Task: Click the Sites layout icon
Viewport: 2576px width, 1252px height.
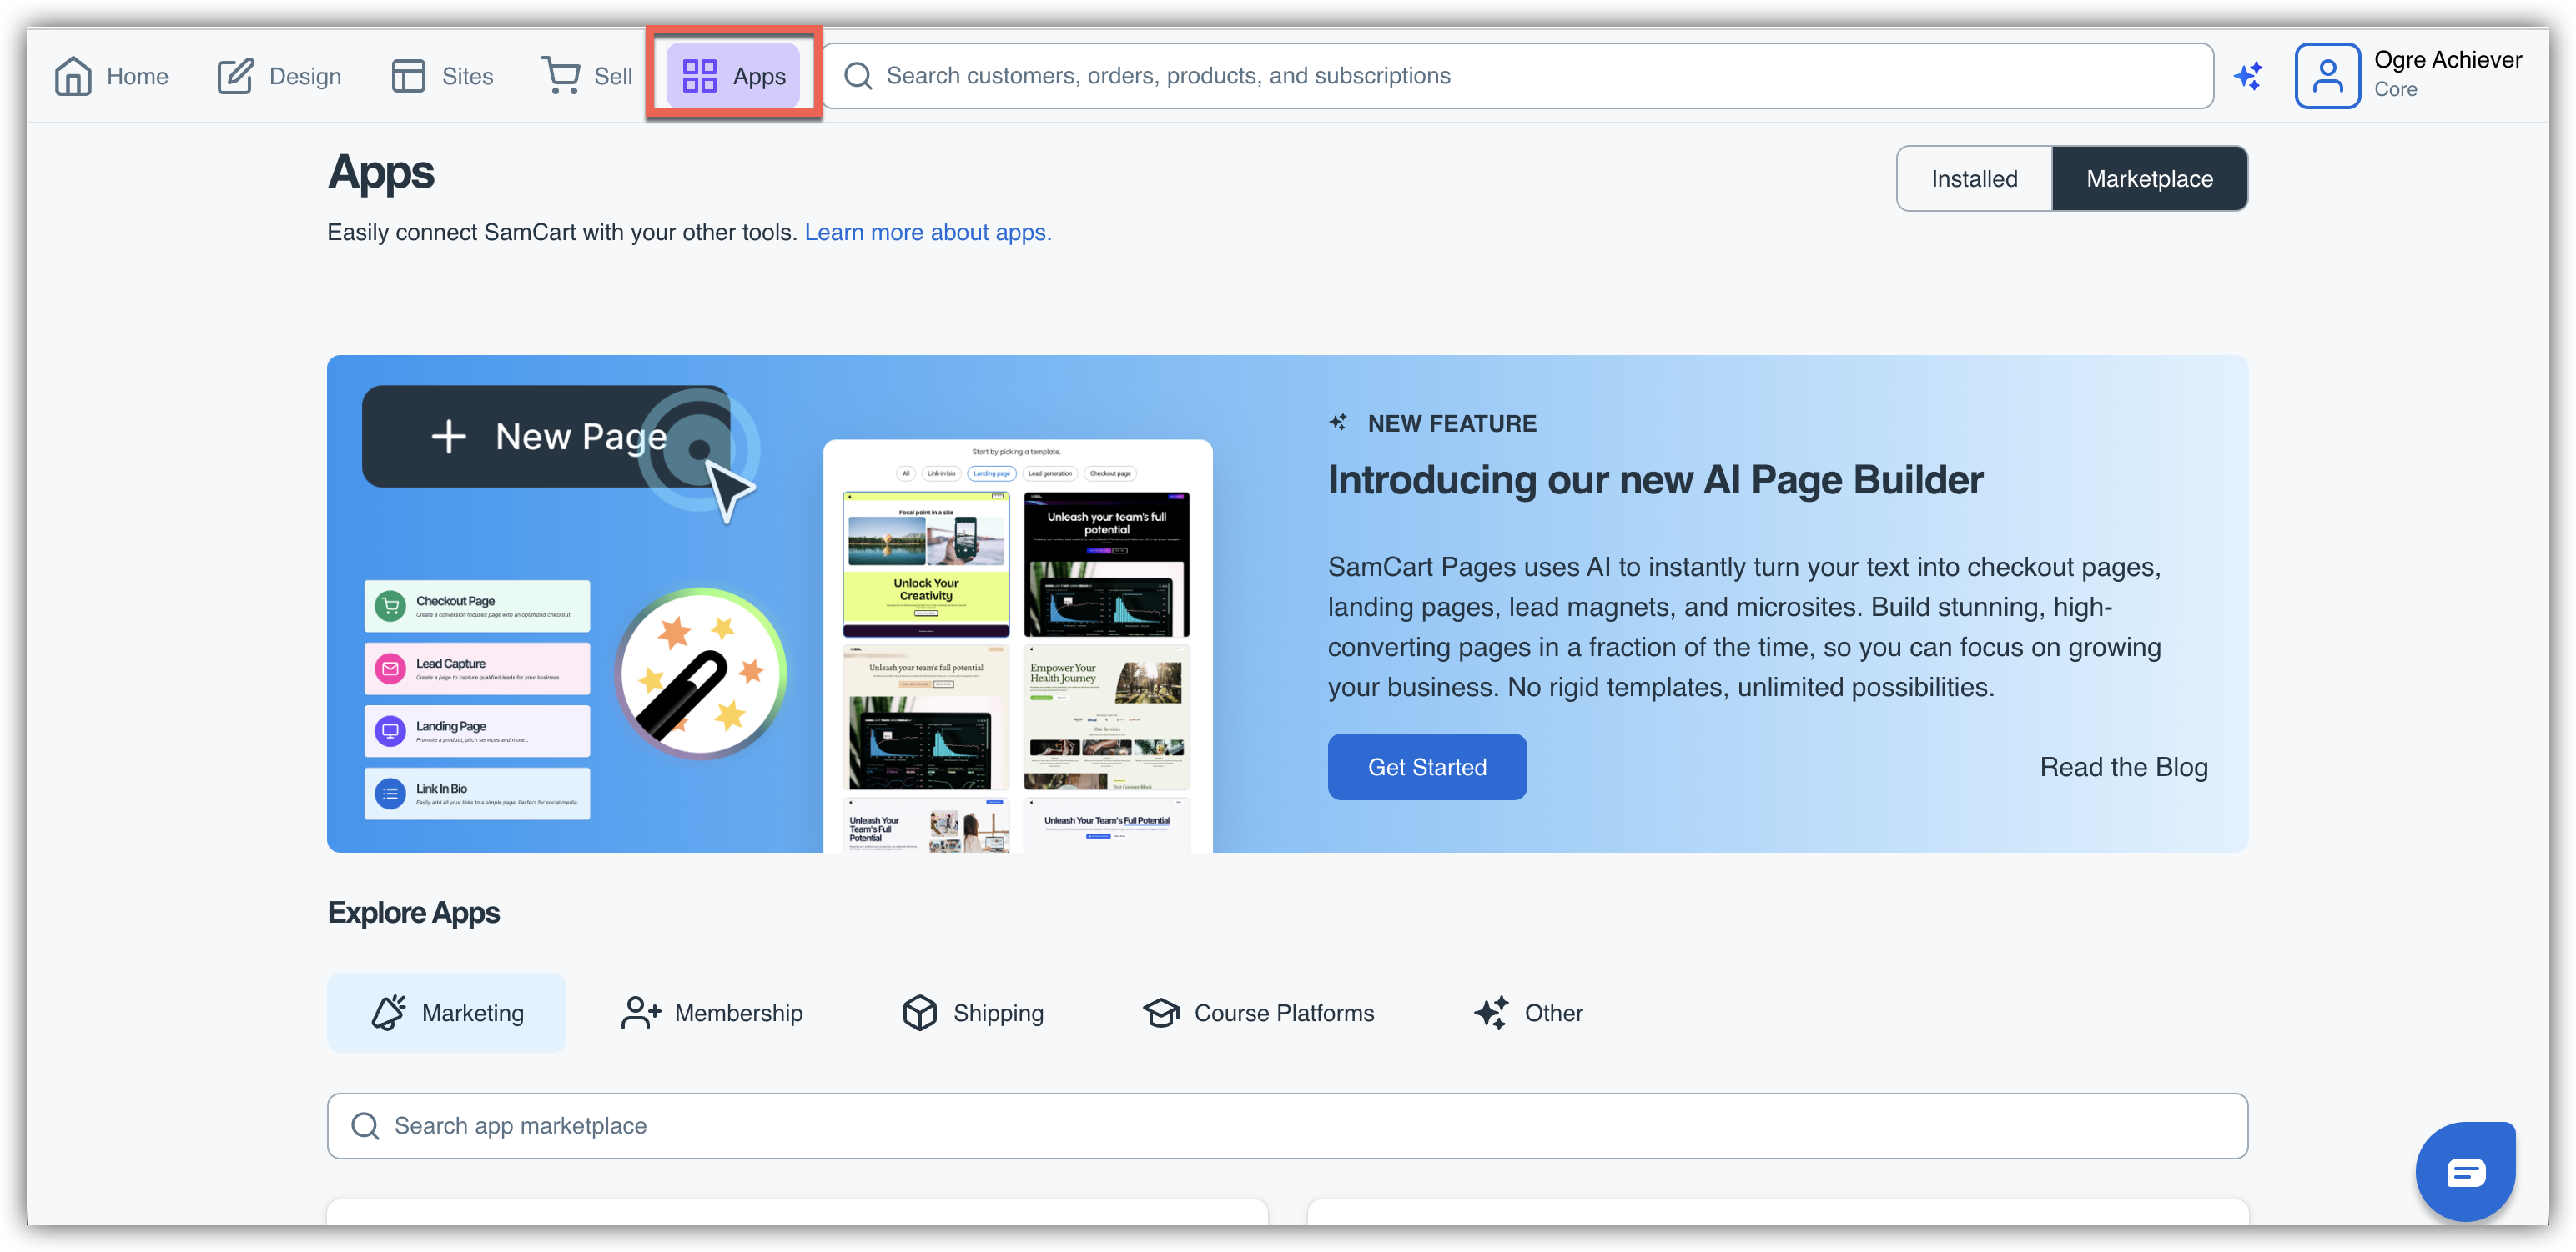Action: pos(408,76)
